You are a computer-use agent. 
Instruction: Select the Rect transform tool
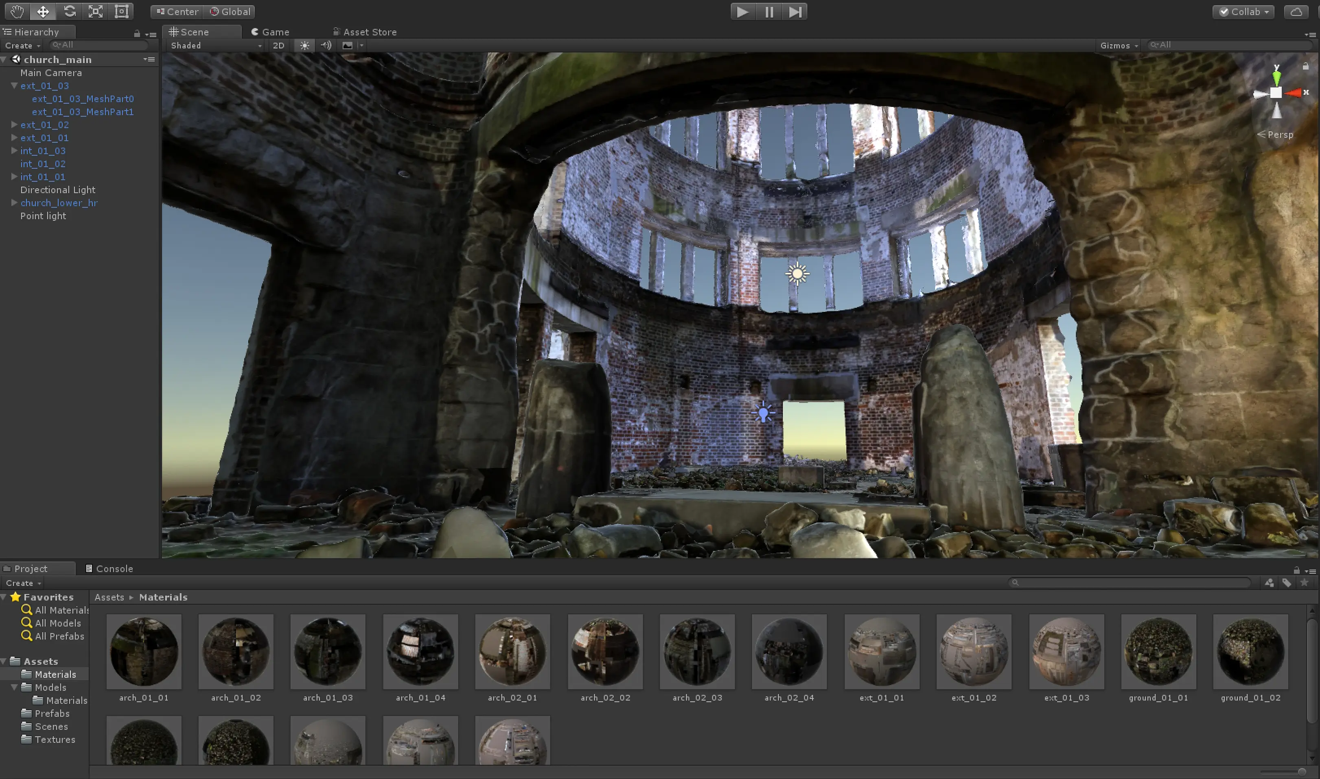pyautogui.click(x=121, y=11)
